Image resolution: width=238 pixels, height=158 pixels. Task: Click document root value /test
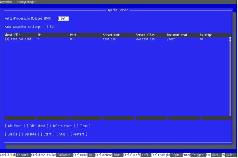click(x=171, y=39)
